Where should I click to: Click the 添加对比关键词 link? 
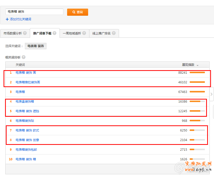20,19
